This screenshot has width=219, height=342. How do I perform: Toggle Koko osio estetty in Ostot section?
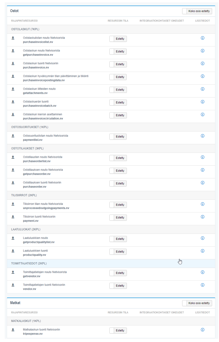[x=197, y=11]
